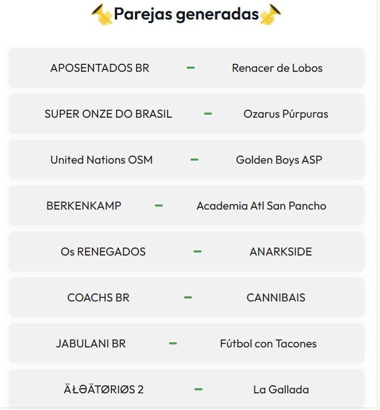This screenshot has height=410, width=380.
Task: Select Academia Atl San Pancho team
Action: coord(261,206)
